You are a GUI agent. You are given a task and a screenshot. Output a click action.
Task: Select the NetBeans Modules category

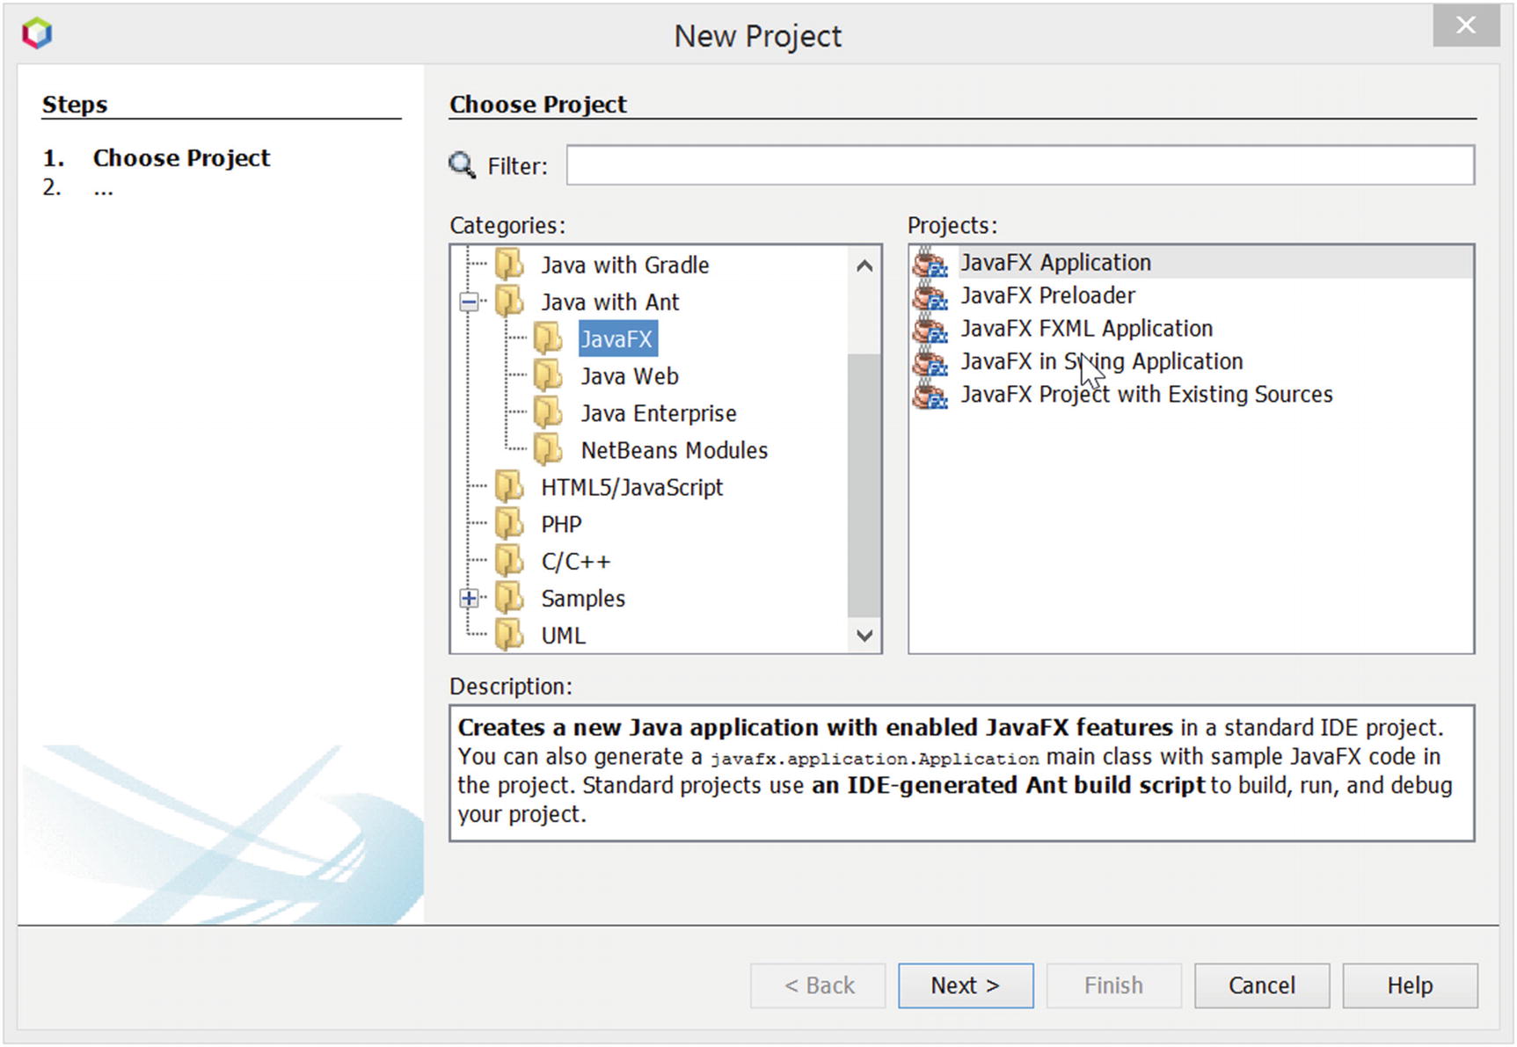point(675,450)
